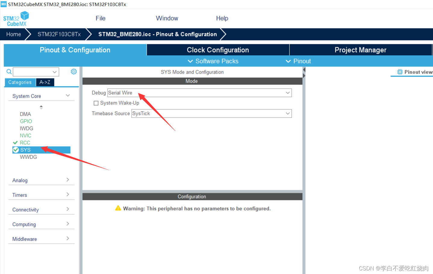Select SYS in System Core
433x274 pixels.
coord(41,150)
